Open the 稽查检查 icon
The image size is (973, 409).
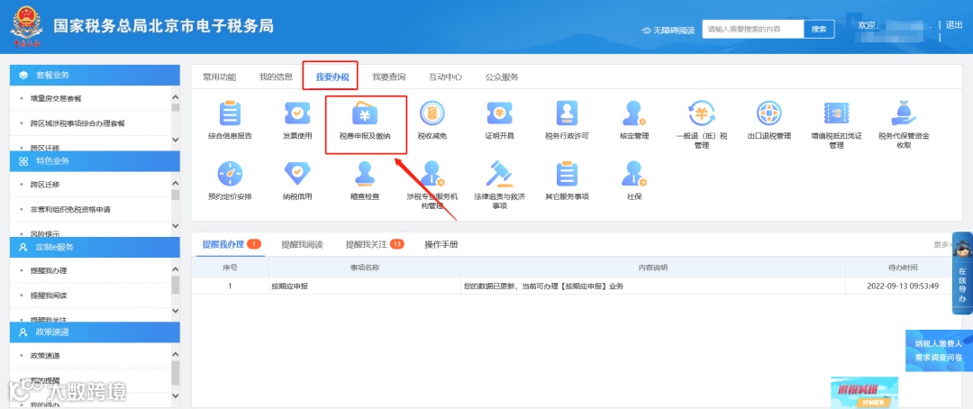pyautogui.click(x=365, y=175)
